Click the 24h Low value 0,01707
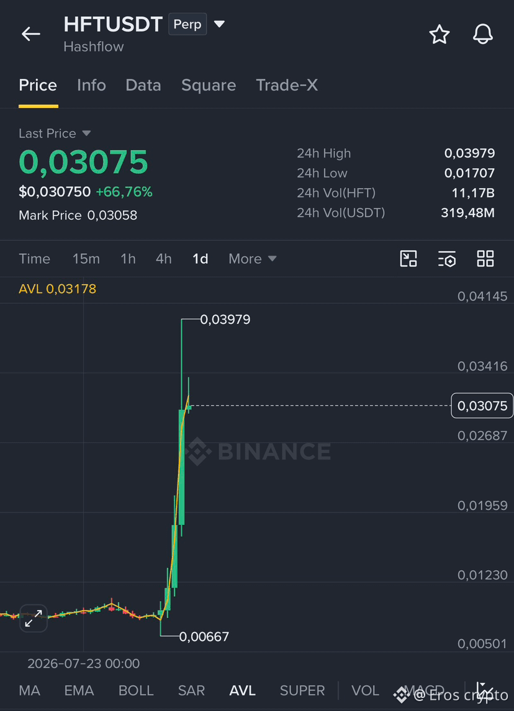 point(469,173)
